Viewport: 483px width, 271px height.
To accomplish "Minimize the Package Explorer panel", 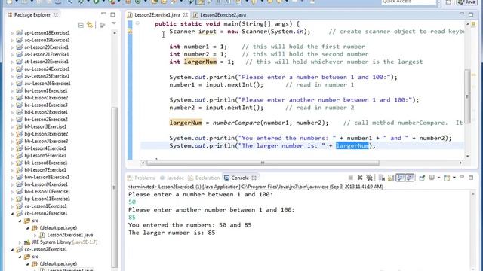I will pos(103,14).
